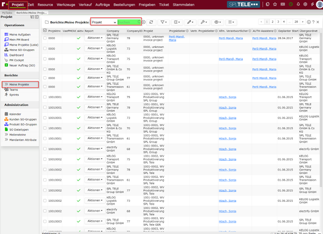Open the pencil edit dropdown

point(190,22)
